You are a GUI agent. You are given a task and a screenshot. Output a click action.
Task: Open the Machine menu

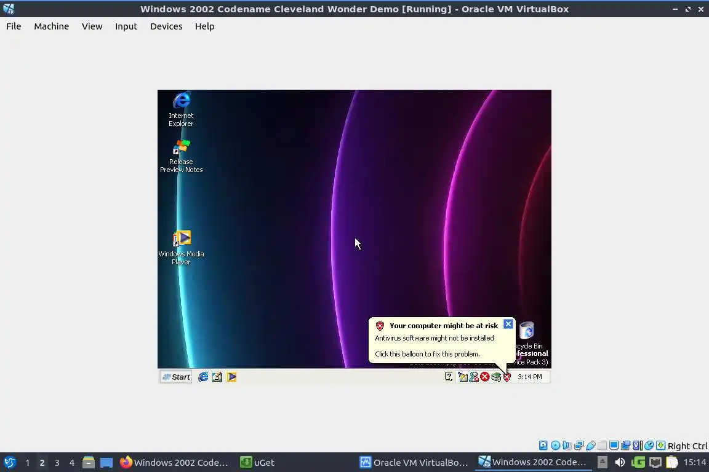point(52,26)
